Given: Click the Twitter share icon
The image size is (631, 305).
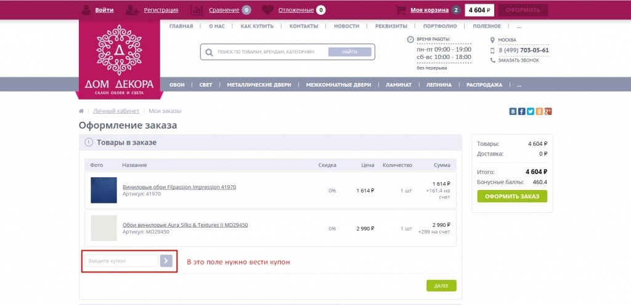Looking at the screenshot, I should pyautogui.click(x=530, y=111).
